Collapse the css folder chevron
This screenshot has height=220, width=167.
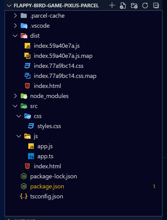pyautogui.click(x=19, y=116)
